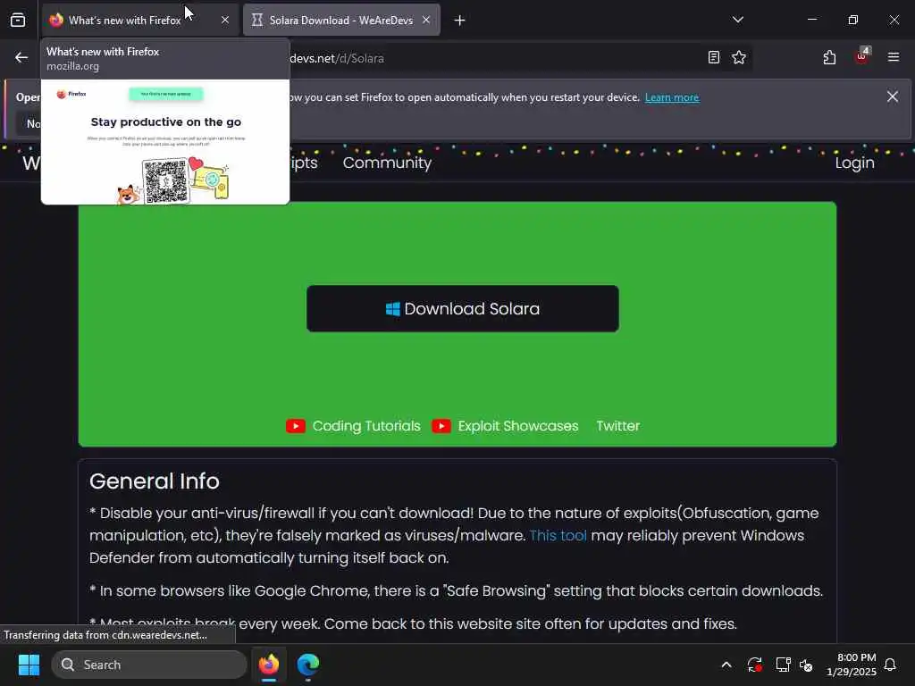Open the notification bell icon
This screenshot has height=686, width=915.
tap(890, 665)
